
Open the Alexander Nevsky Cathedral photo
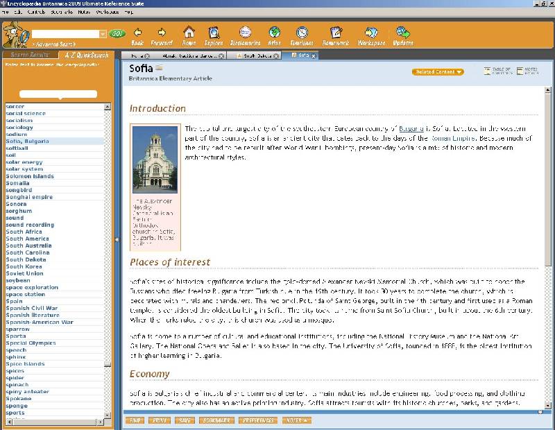(155, 160)
